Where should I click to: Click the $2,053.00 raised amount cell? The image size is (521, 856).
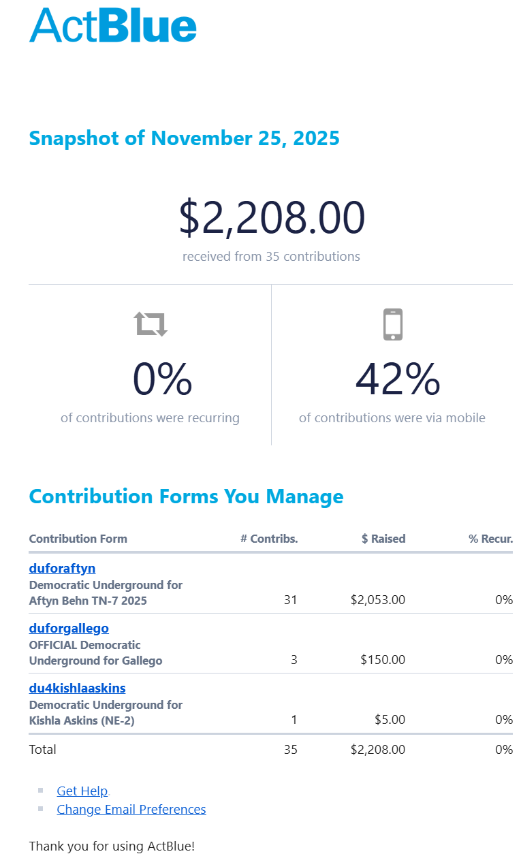(378, 600)
